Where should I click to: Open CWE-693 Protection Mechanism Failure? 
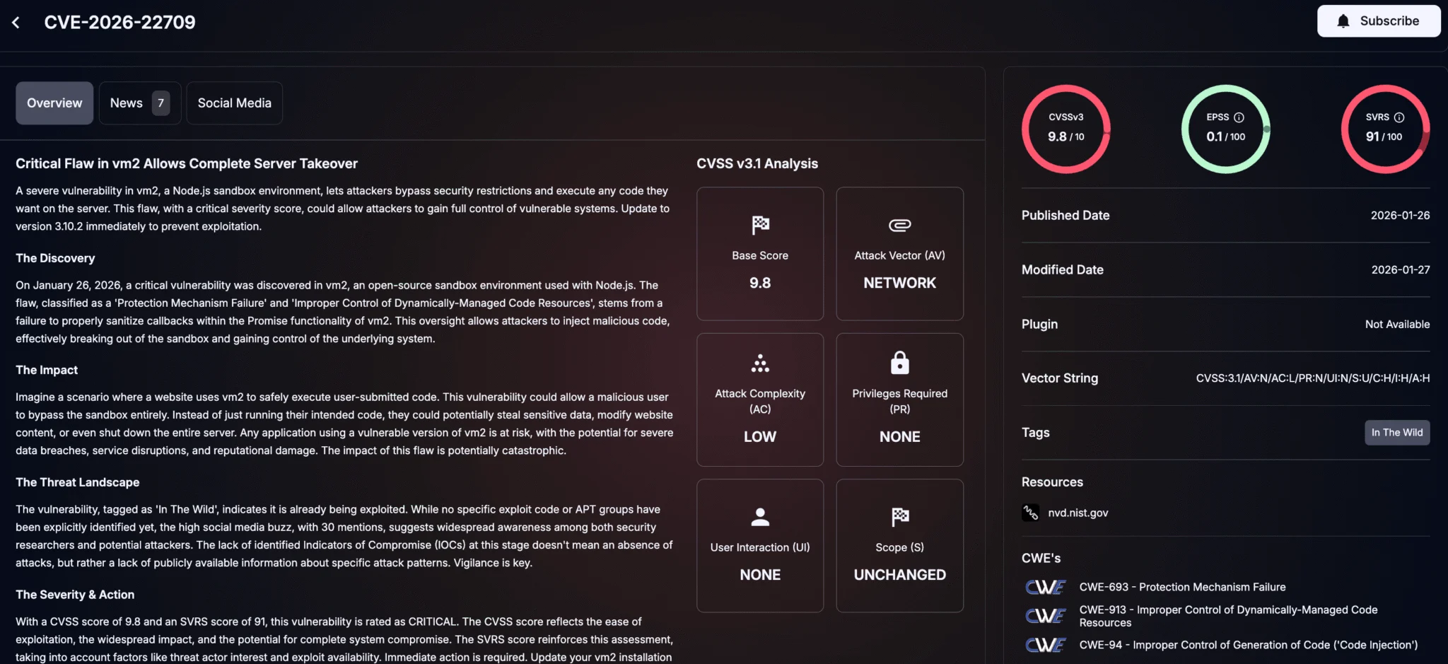pos(1182,587)
